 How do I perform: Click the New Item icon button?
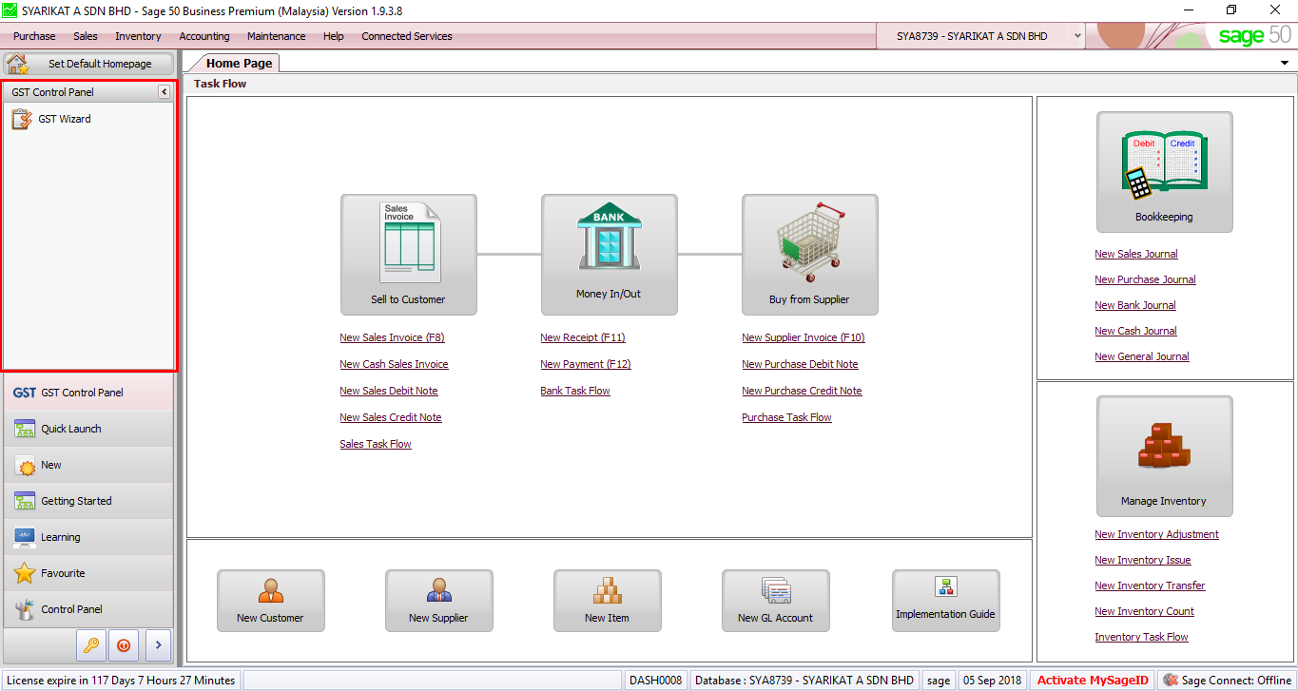[x=607, y=601]
